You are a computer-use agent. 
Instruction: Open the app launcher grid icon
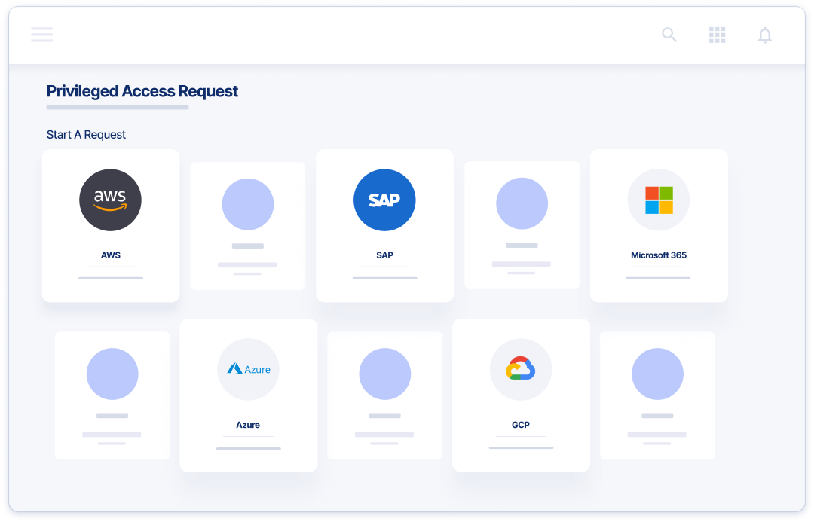pos(717,35)
